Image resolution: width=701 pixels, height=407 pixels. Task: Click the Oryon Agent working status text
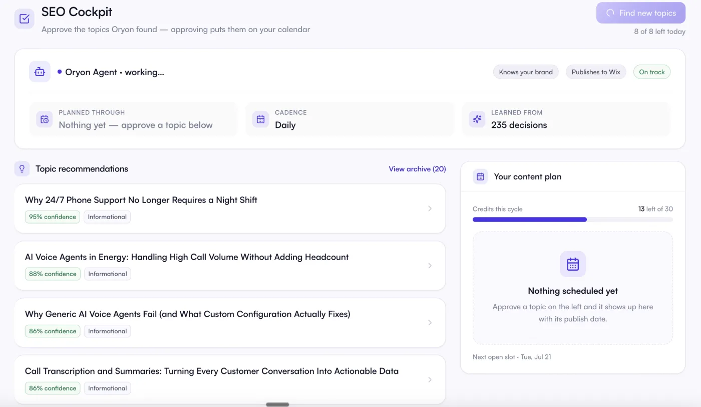click(x=115, y=72)
